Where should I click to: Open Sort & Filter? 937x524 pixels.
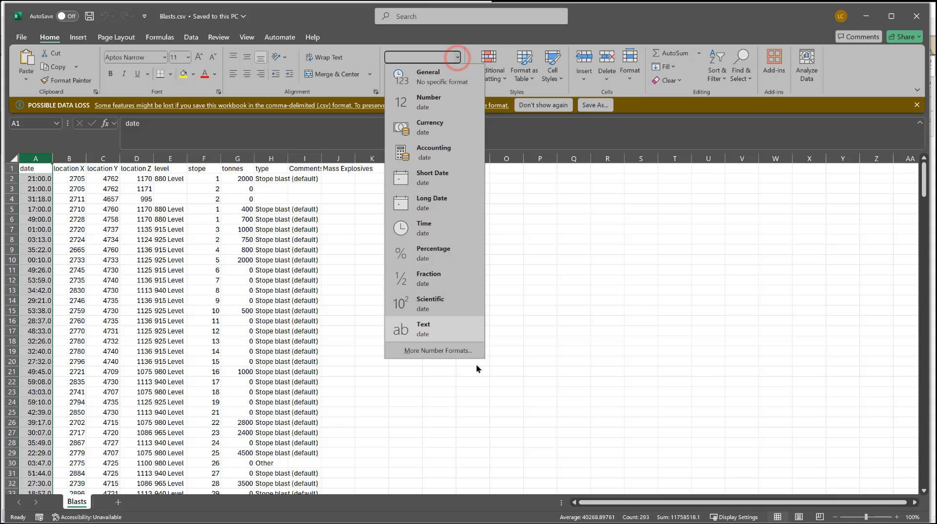coord(716,66)
